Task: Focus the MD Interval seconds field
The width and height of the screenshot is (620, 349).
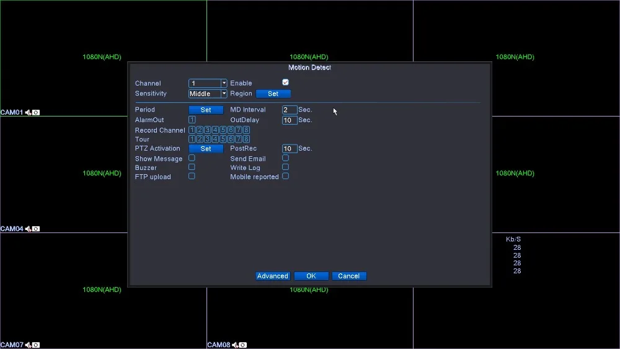Action: (x=290, y=110)
